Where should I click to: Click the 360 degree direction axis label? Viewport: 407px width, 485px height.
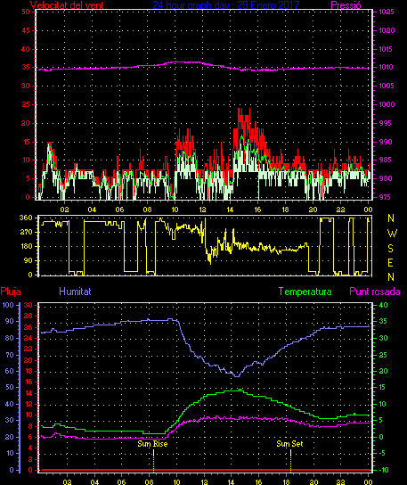[x=26, y=218]
